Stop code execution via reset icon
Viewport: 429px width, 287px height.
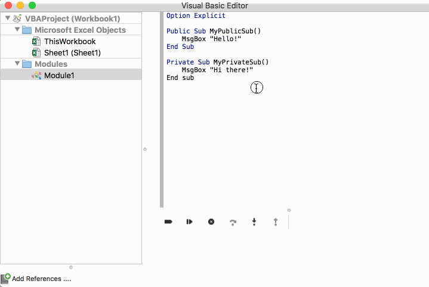coord(211,221)
